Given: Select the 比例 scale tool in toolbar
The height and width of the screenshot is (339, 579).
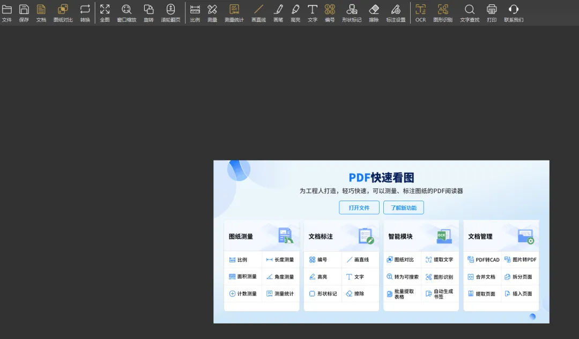Looking at the screenshot, I should (195, 13).
